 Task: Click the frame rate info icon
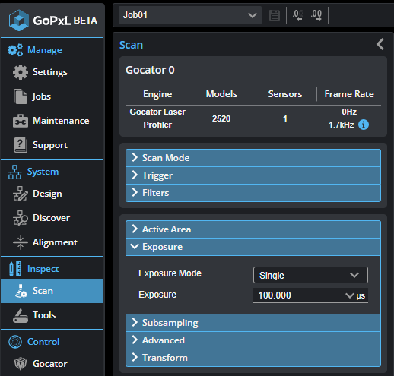tap(364, 125)
